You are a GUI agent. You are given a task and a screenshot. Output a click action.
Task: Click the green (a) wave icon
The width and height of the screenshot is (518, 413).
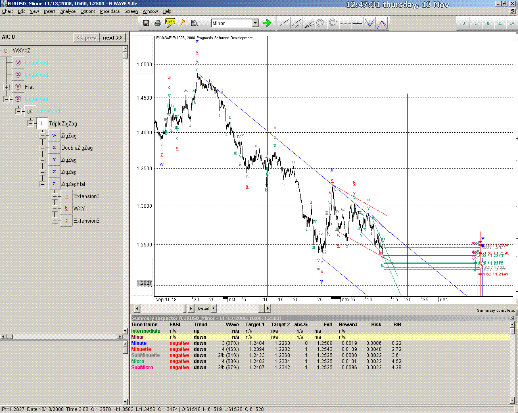[30, 111]
